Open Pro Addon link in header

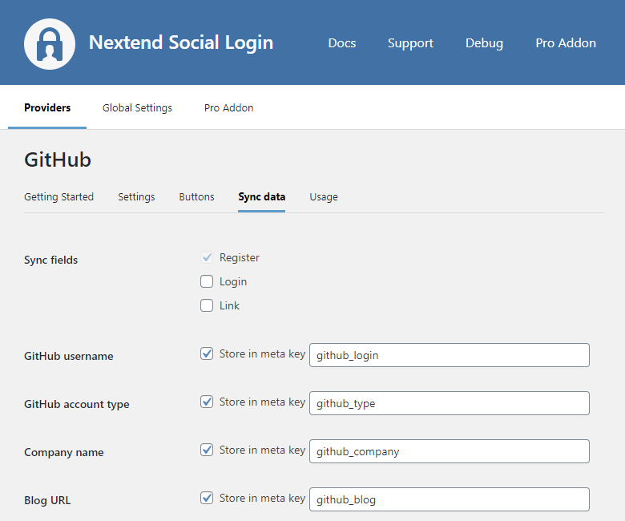click(x=566, y=43)
